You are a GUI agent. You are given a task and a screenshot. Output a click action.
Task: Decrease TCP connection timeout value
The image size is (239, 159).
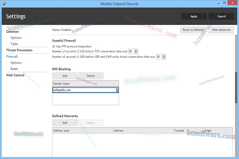(x=136, y=52)
